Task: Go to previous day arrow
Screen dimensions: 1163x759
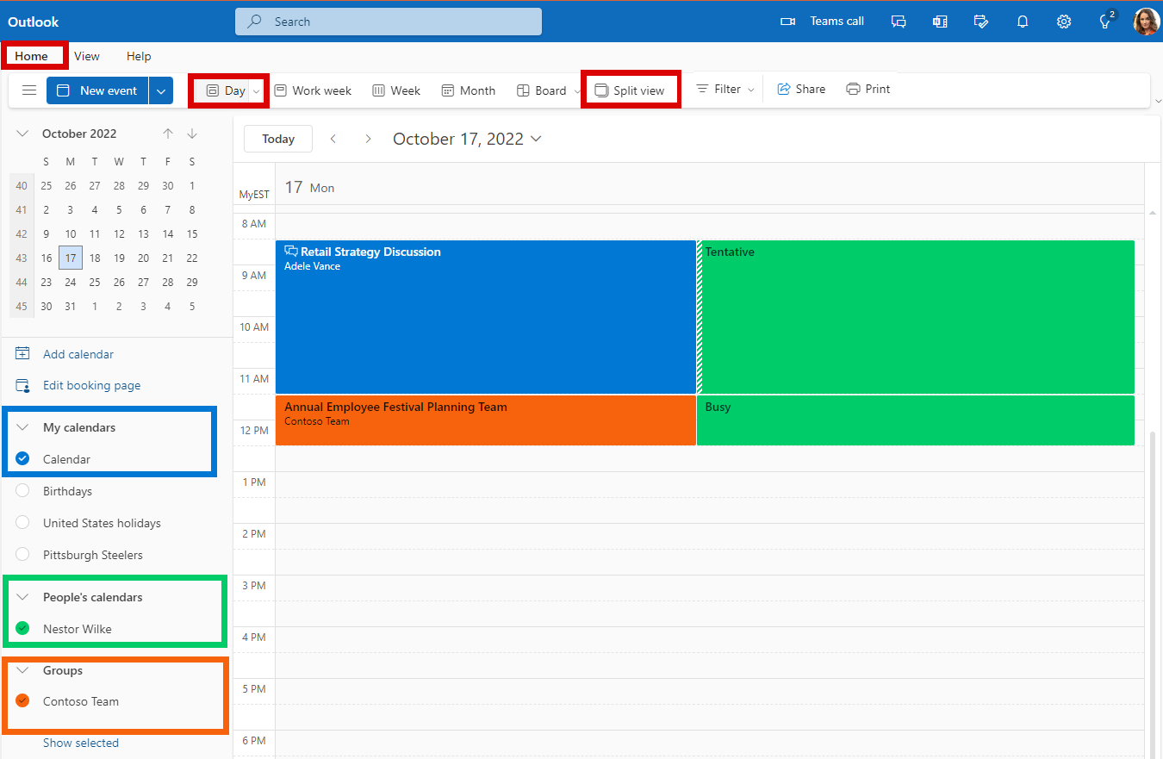Action: (333, 139)
